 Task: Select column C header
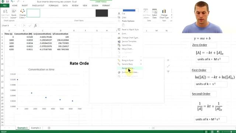click(x=43, y=31)
